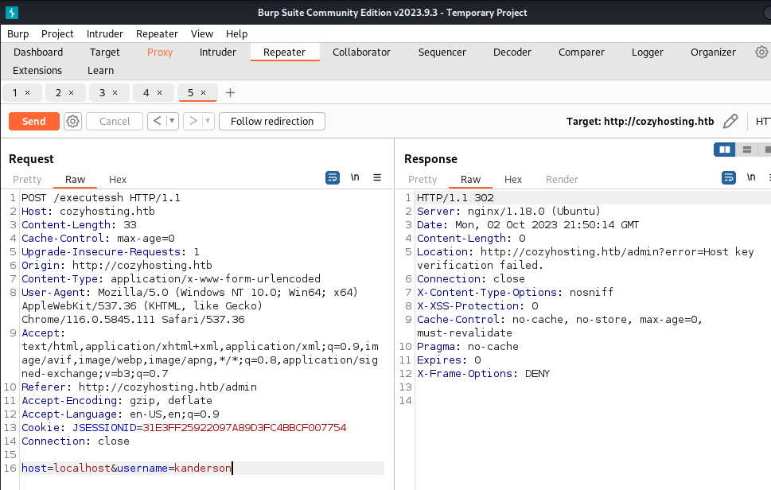Toggle word wrap icon in Request panel

(333, 177)
